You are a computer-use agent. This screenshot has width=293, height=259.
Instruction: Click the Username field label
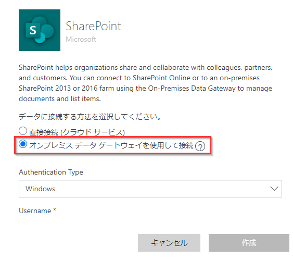coord(35,211)
